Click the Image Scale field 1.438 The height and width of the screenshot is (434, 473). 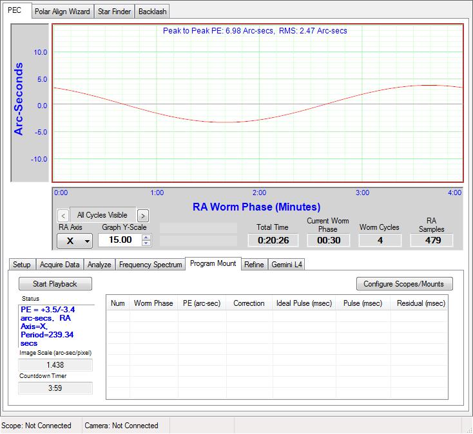[x=55, y=365]
